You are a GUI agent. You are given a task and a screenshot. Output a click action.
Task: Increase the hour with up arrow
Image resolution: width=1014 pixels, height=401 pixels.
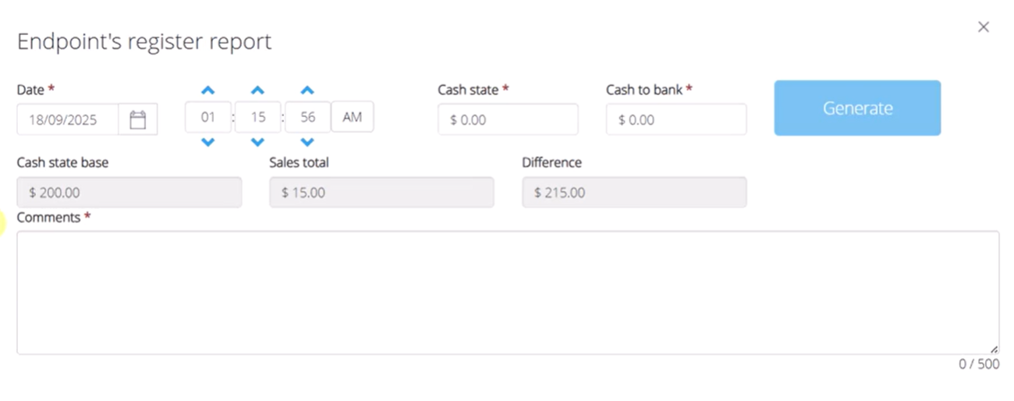(208, 90)
